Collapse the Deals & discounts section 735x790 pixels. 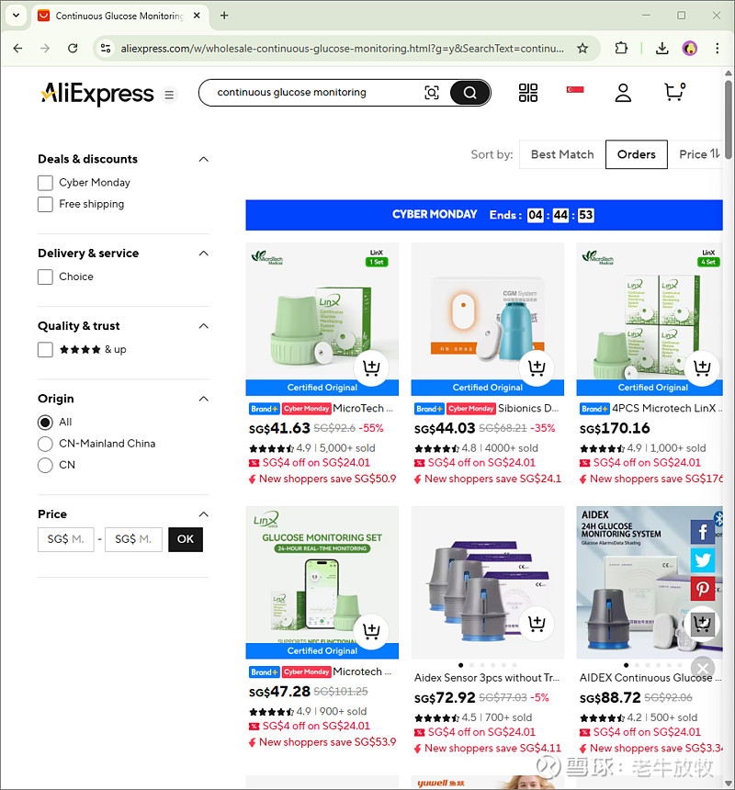[x=204, y=159]
